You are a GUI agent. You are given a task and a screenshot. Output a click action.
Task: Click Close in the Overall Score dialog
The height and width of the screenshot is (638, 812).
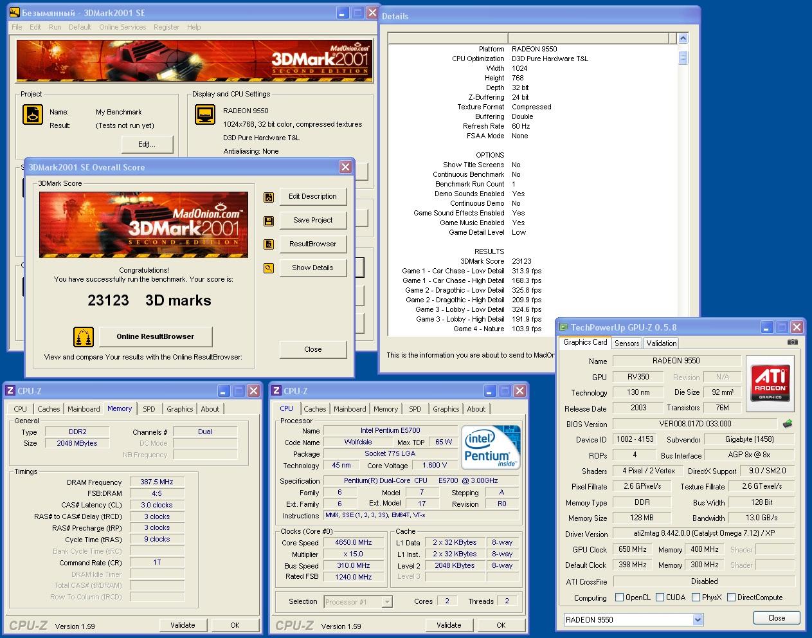313,350
